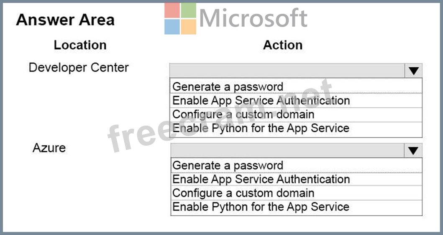Choose Generate a password in the Azure list

pos(228,165)
